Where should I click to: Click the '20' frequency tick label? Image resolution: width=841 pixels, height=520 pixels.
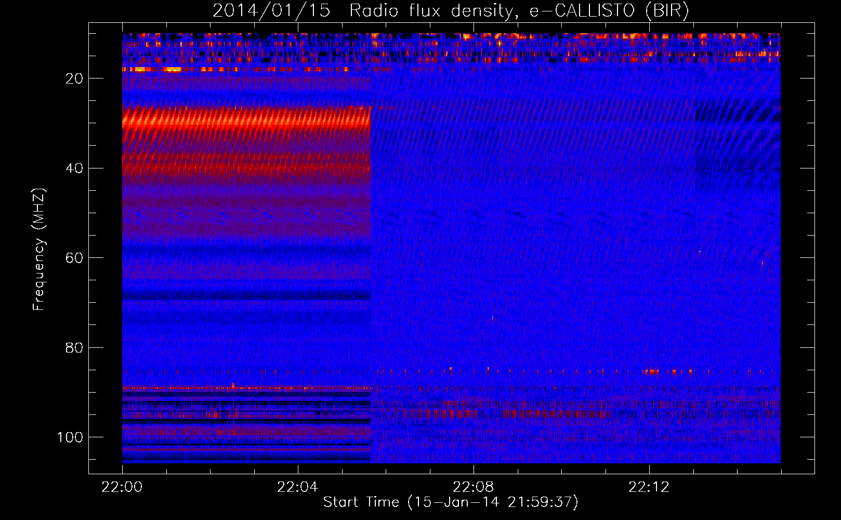pyautogui.click(x=74, y=79)
